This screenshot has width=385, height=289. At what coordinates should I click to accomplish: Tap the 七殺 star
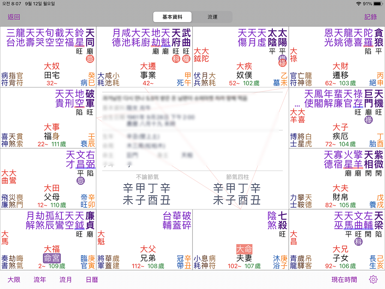point(282,220)
